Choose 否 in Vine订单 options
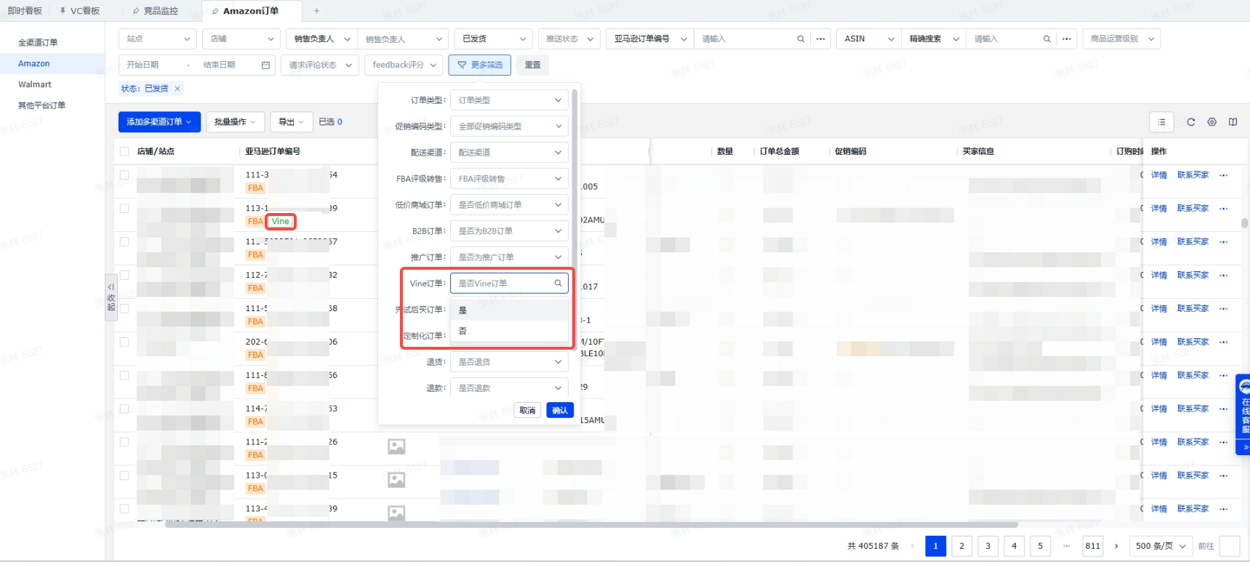This screenshot has height=562, width=1250. pyautogui.click(x=509, y=332)
